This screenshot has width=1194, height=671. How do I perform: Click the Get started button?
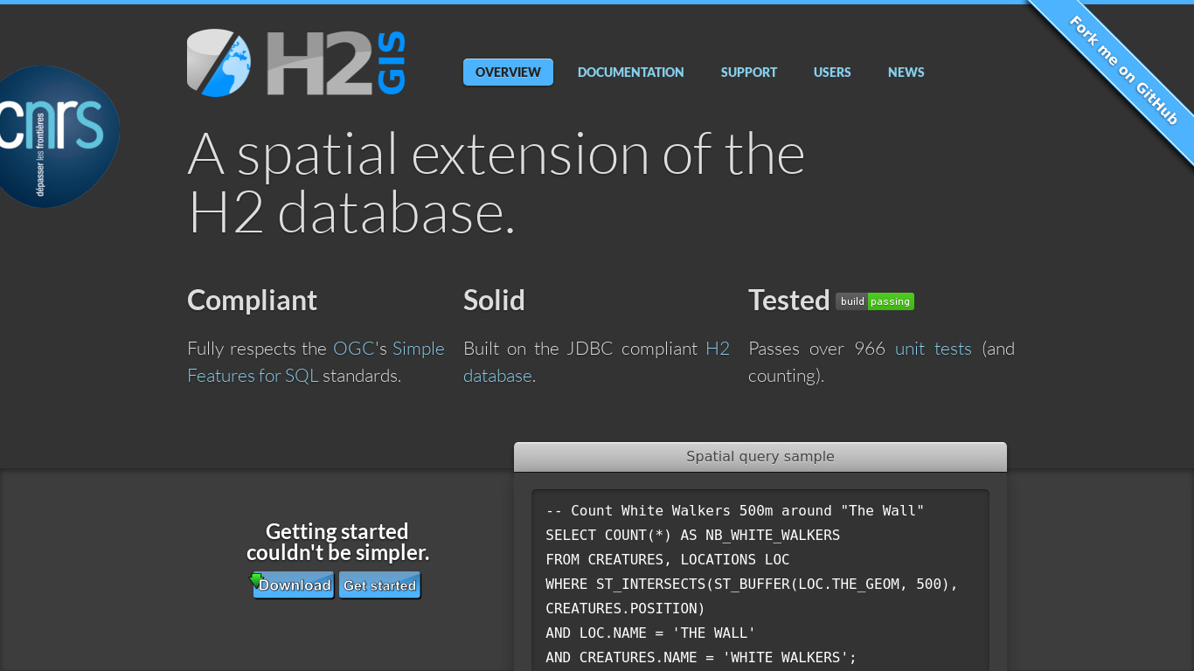click(379, 585)
